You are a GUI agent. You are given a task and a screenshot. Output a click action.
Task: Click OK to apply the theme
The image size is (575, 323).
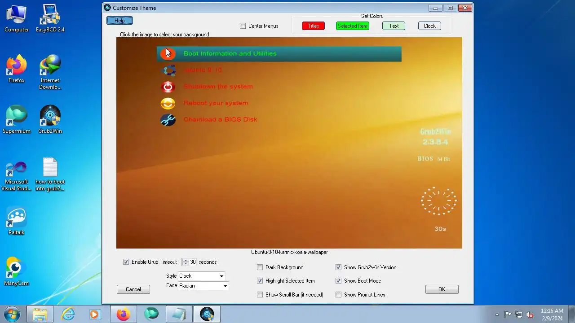pyautogui.click(x=442, y=289)
